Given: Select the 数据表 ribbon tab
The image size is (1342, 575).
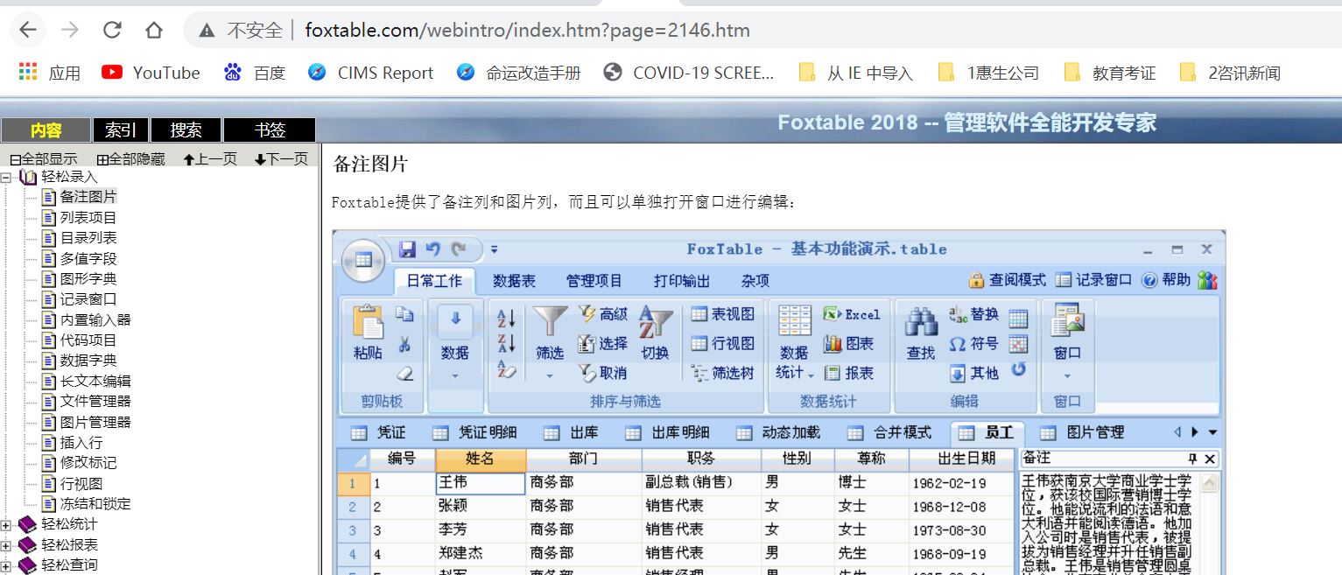Looking at the screenshot, I should pos(514,281).
